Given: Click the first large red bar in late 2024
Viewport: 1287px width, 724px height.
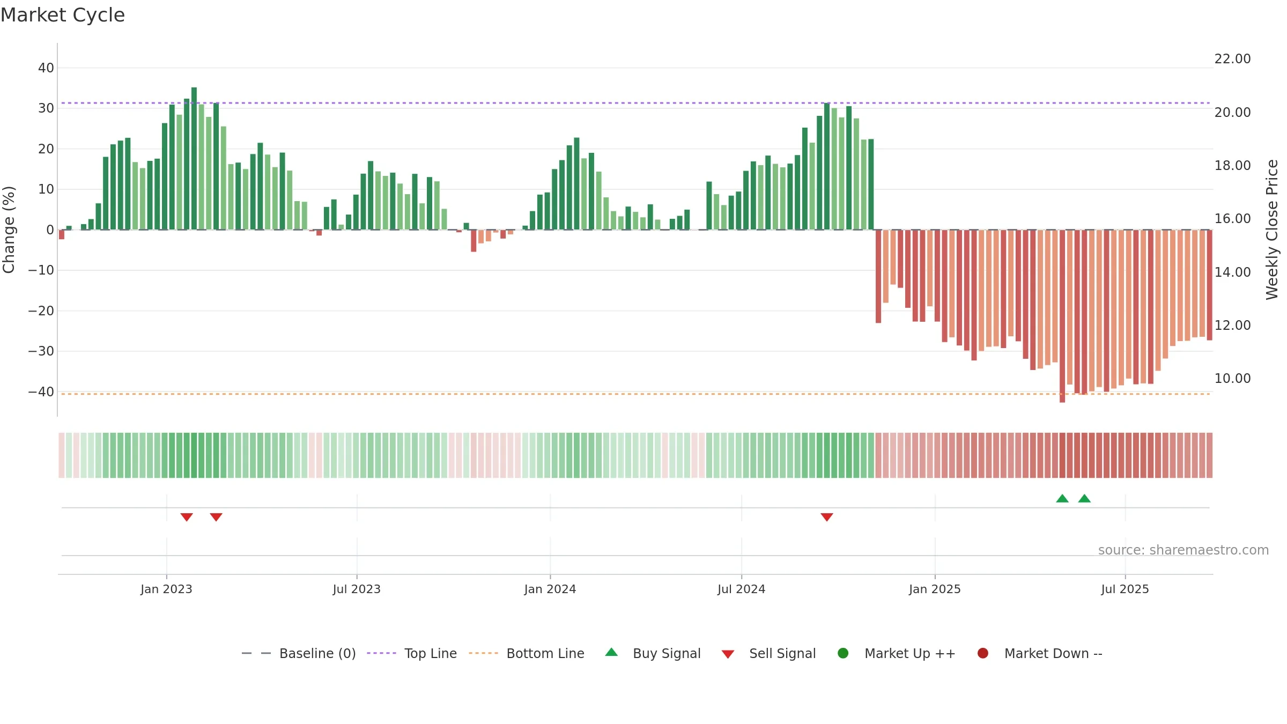Looking at the screenshot, I should point(878,276).
